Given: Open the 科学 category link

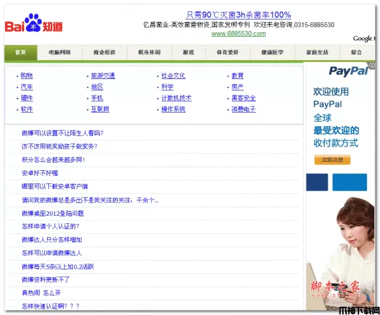Looking at the screenshot, I should click(167, 87).
